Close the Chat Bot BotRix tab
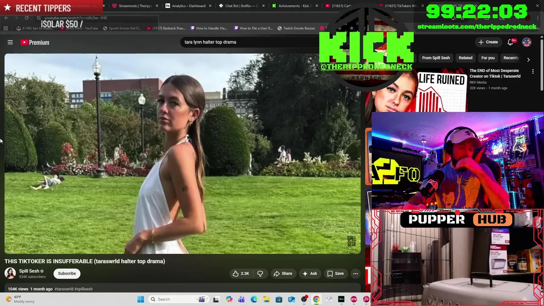 pyautogui.click(x=263, y=6)
